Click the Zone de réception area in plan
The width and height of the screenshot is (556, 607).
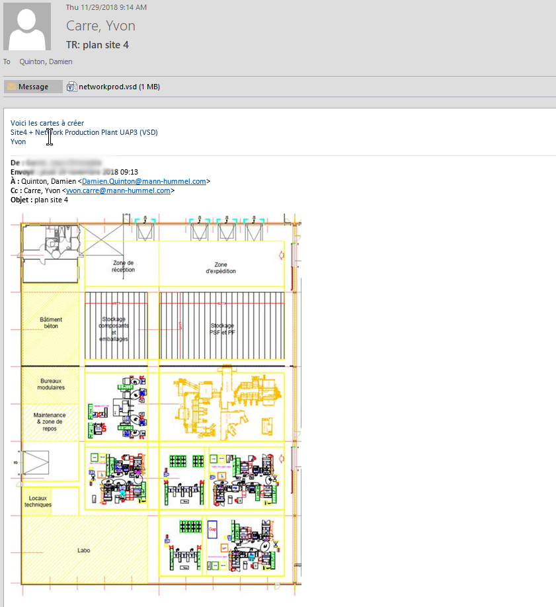(x=123, y=266)
